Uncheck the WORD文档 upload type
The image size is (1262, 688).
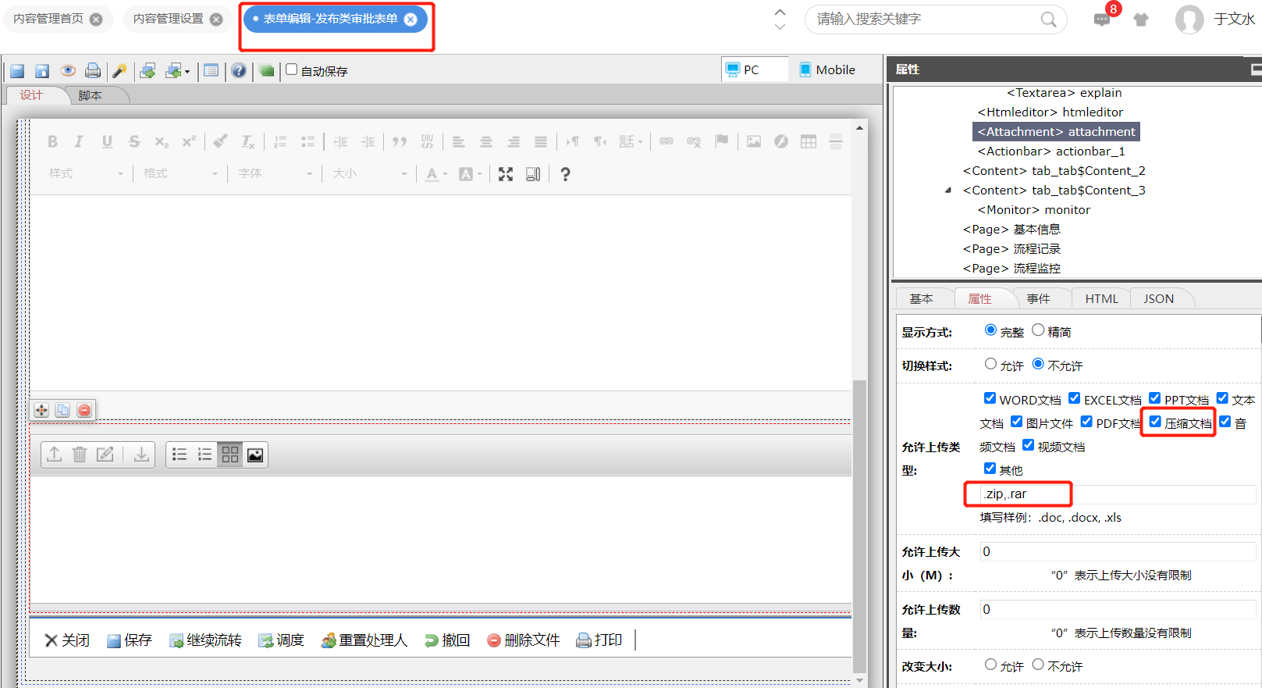(x=990, y=398)
